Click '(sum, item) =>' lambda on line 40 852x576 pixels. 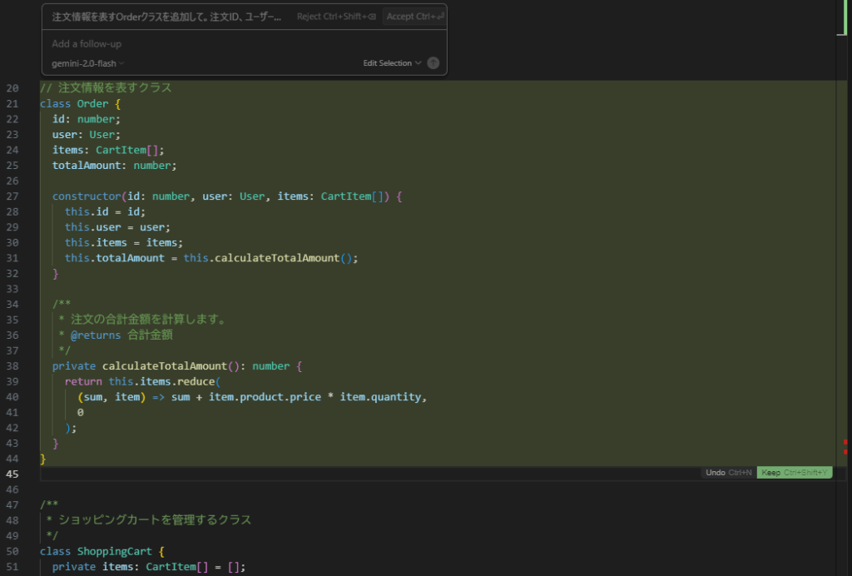(121, 397)
